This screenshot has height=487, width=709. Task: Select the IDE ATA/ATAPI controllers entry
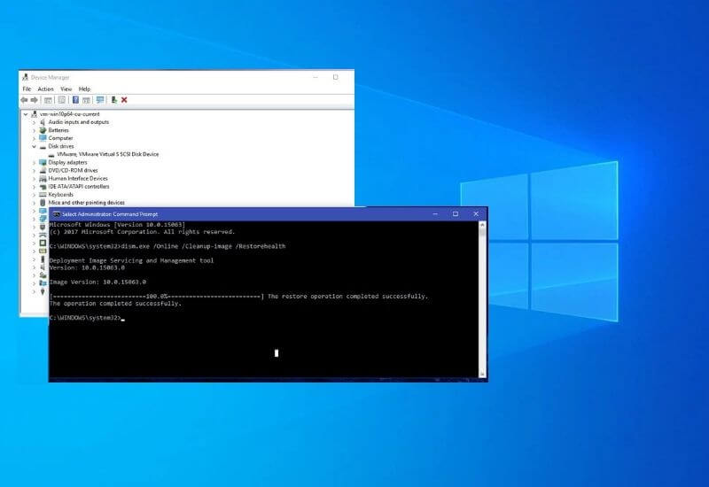(79, 187)
